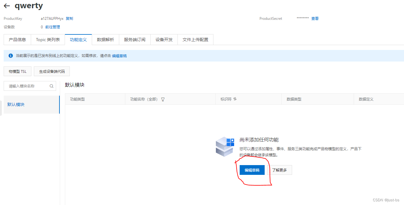Copy ProductKey via the 复制 link
This screenshot has height=205, width=404.
[70, 19]
